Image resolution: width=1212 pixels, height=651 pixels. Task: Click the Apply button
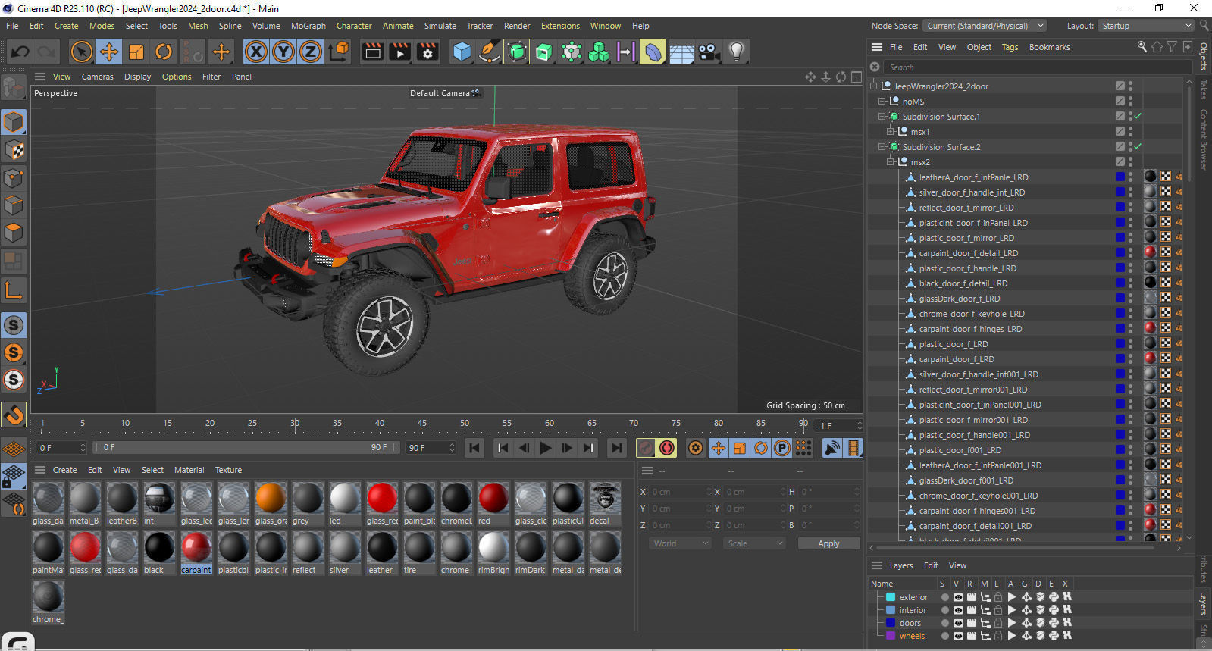[x=828, y=543]
